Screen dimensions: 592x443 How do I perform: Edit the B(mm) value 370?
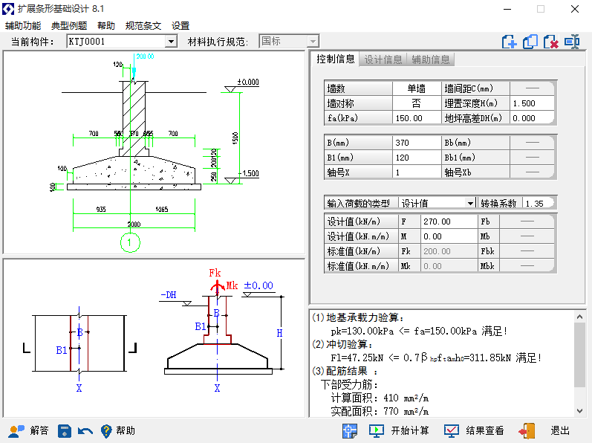pyautogui.click(x=417, y=143)
